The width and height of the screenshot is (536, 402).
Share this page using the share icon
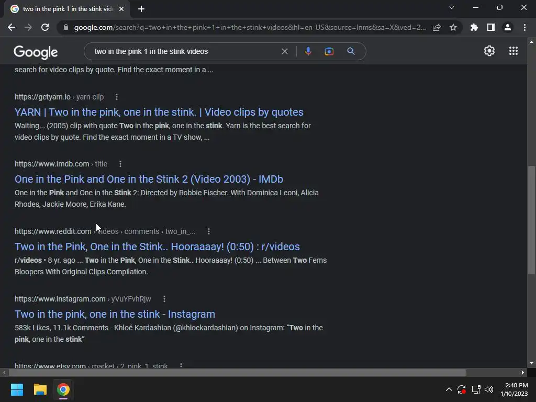point(437,27)
